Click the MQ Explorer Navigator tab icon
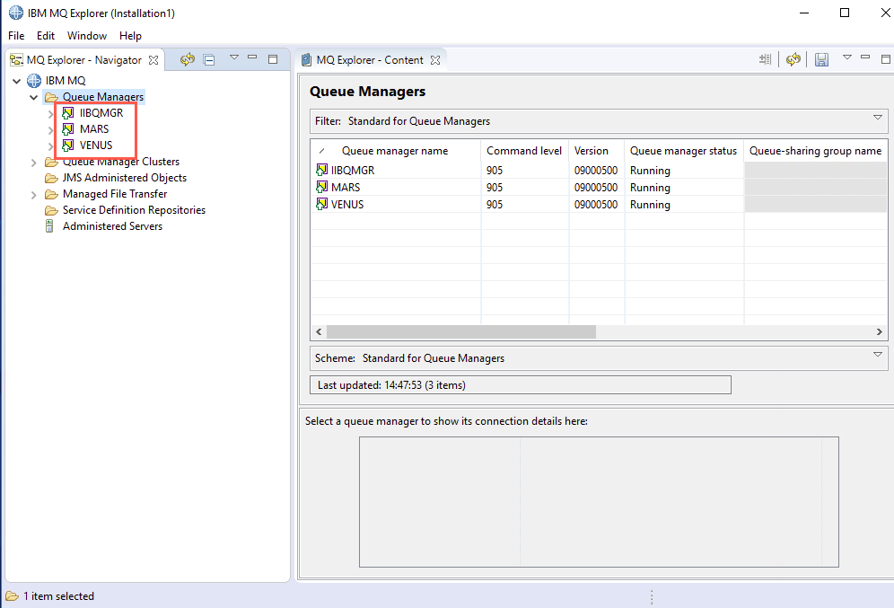894x608 pixels. pyautogui.click(x=16, y=60)
